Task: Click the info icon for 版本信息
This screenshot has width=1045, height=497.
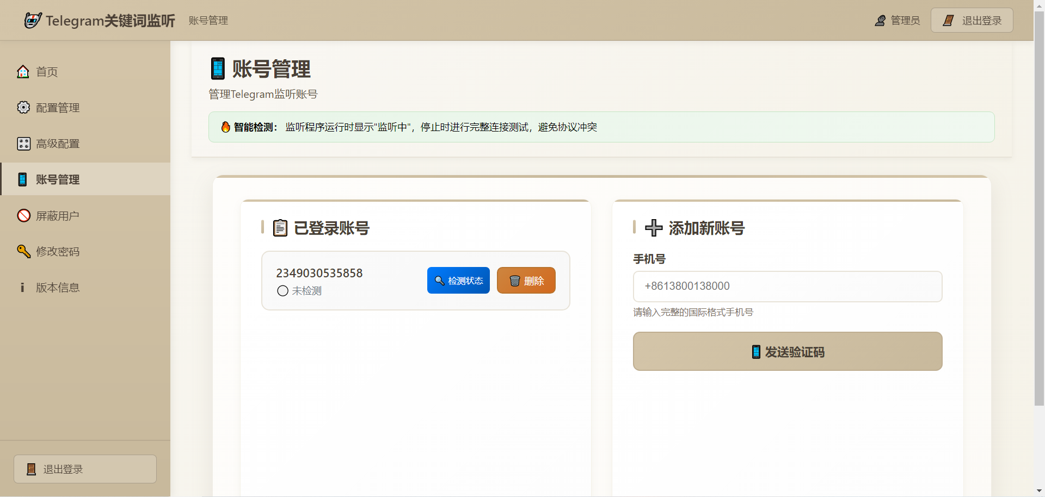Action: (x=22, y=288)
